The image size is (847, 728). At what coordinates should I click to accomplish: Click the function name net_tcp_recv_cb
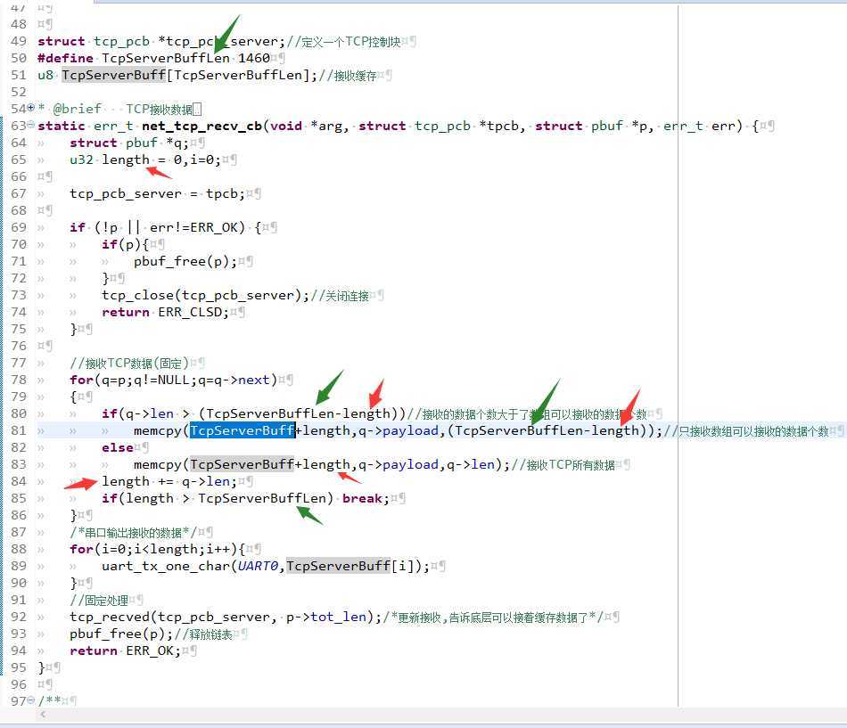point(202,126)
